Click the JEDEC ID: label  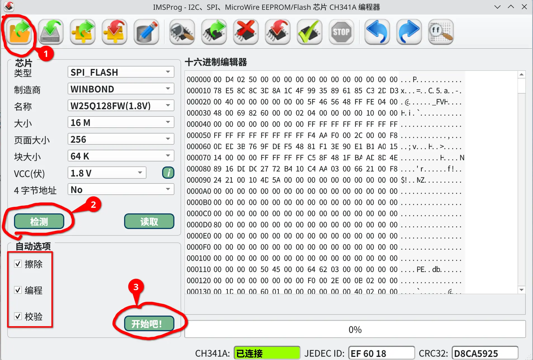pyautogui.click(x=324, y=353)
